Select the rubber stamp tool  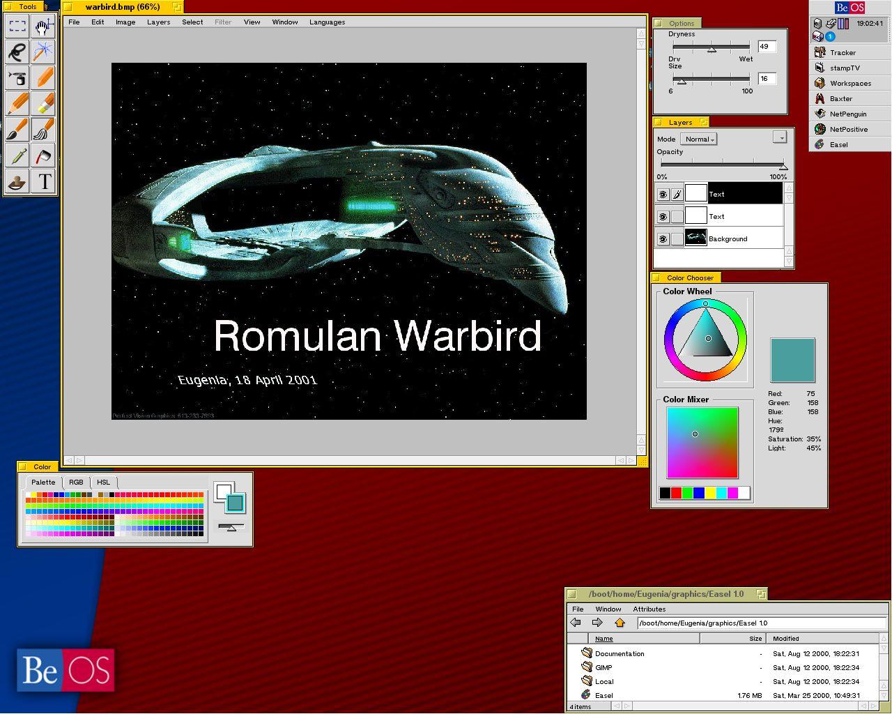tap(17, 181)
